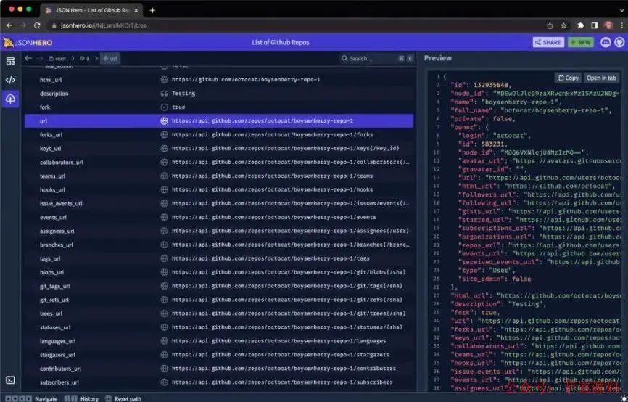
Task: Click the JSON Hero logo
Action: pos(28,43)
